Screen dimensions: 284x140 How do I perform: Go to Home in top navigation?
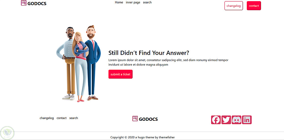point(119,2)
